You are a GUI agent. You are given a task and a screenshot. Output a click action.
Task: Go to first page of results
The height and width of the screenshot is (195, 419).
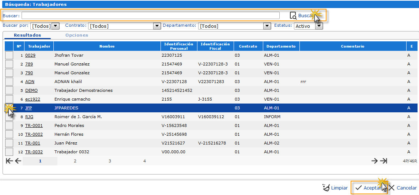[9, 161]
